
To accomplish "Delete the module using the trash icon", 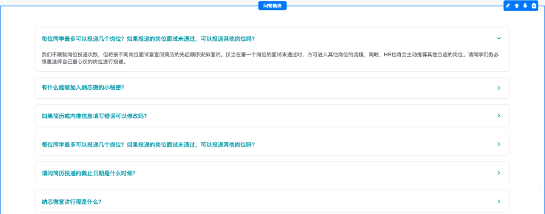I will [534, 6].
